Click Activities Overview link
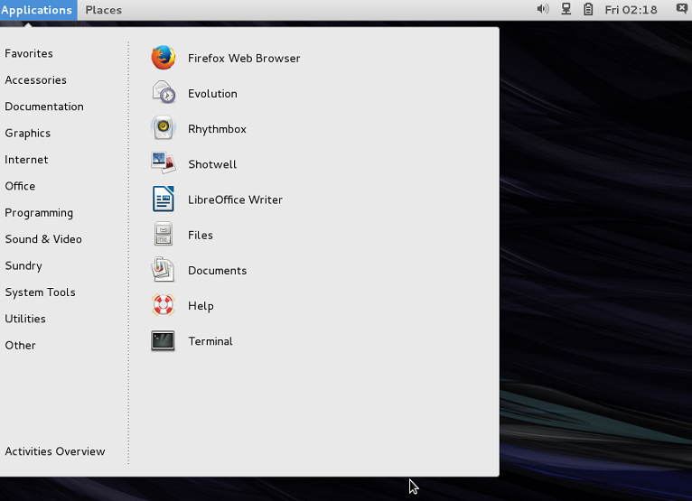692x501 pixels. (x=55, y=451)
